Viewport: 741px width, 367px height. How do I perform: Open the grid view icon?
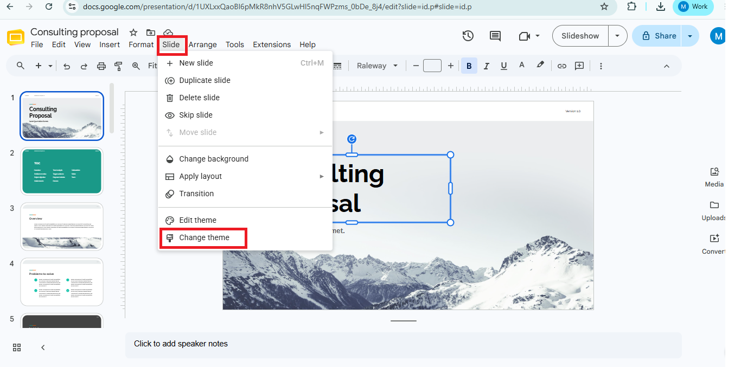pos(17,347)
